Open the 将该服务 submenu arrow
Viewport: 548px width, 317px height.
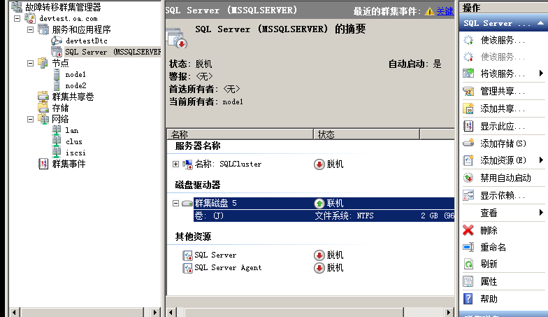541,73
